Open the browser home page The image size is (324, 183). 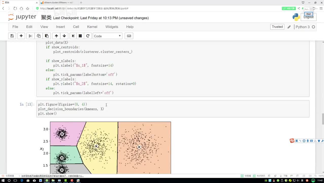[21, 8]
